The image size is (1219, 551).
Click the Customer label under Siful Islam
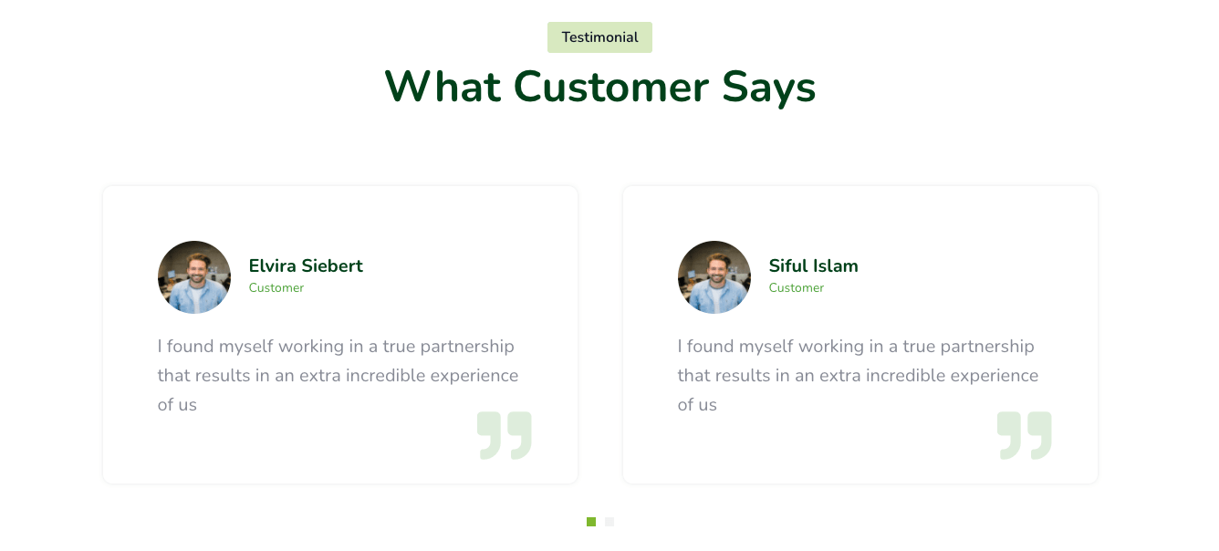pos(796,288)
